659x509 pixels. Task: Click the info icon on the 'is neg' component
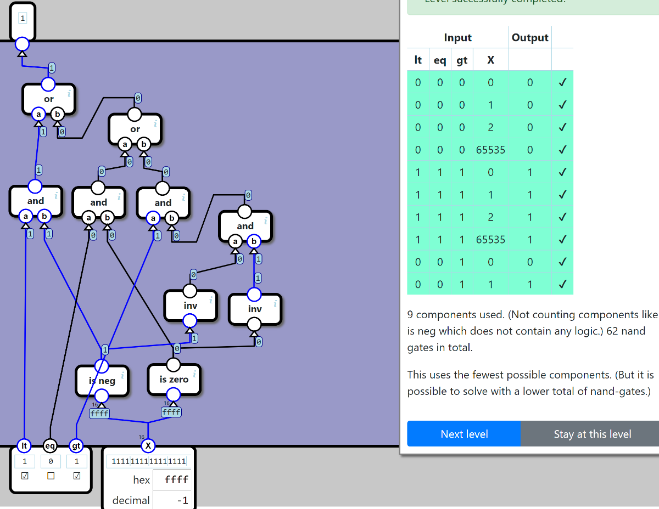click(x=122, y=375)
